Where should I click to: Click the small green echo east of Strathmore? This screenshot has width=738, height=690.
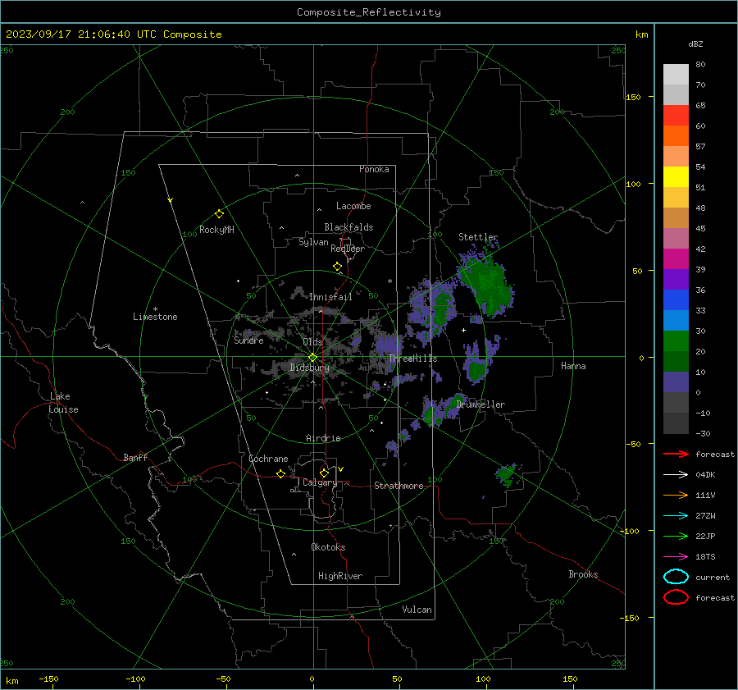coord(508,475)
